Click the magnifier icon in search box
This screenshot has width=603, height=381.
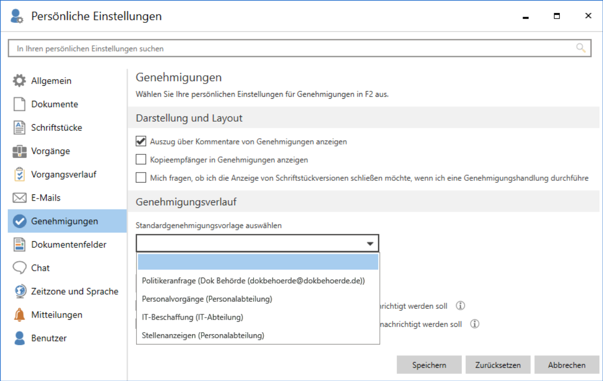point(581,48)
